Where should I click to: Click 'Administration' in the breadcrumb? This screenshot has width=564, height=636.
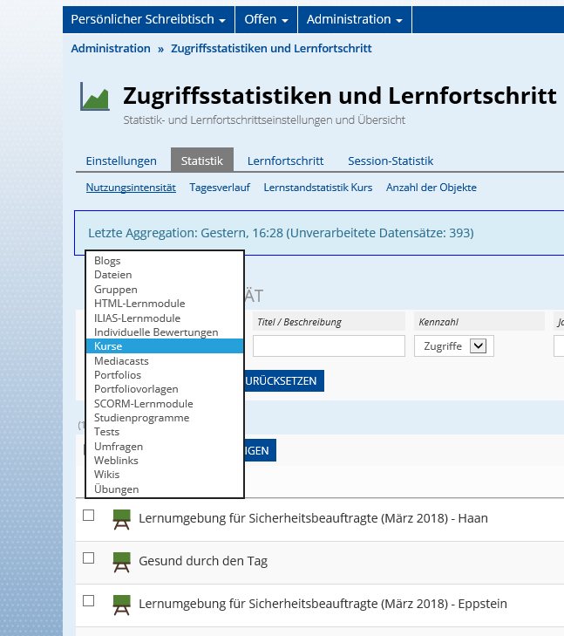coord(111,49)
